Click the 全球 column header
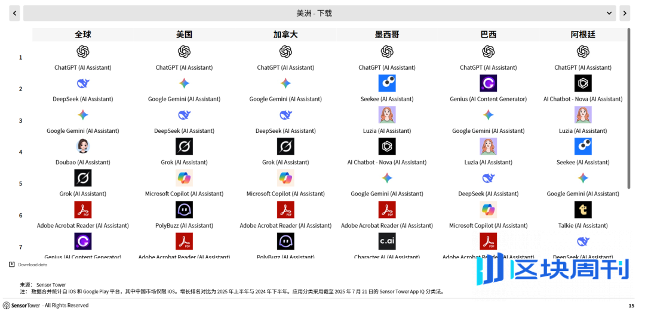 pos(82,35)
